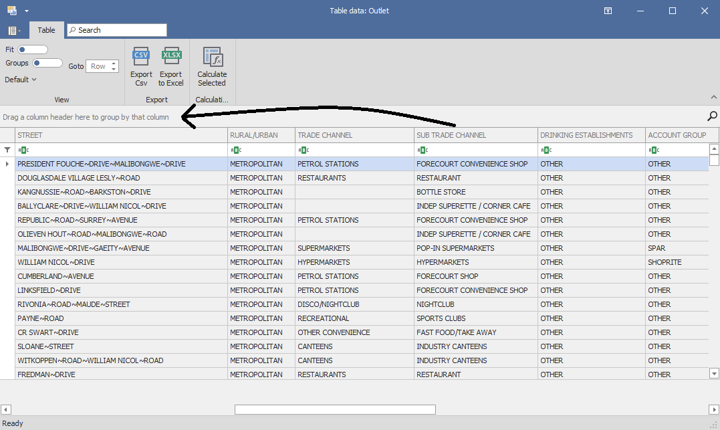Viewport: 720px width, 430px height.
Task: Open the Default view dropdown
Action: tap(21, 80)
